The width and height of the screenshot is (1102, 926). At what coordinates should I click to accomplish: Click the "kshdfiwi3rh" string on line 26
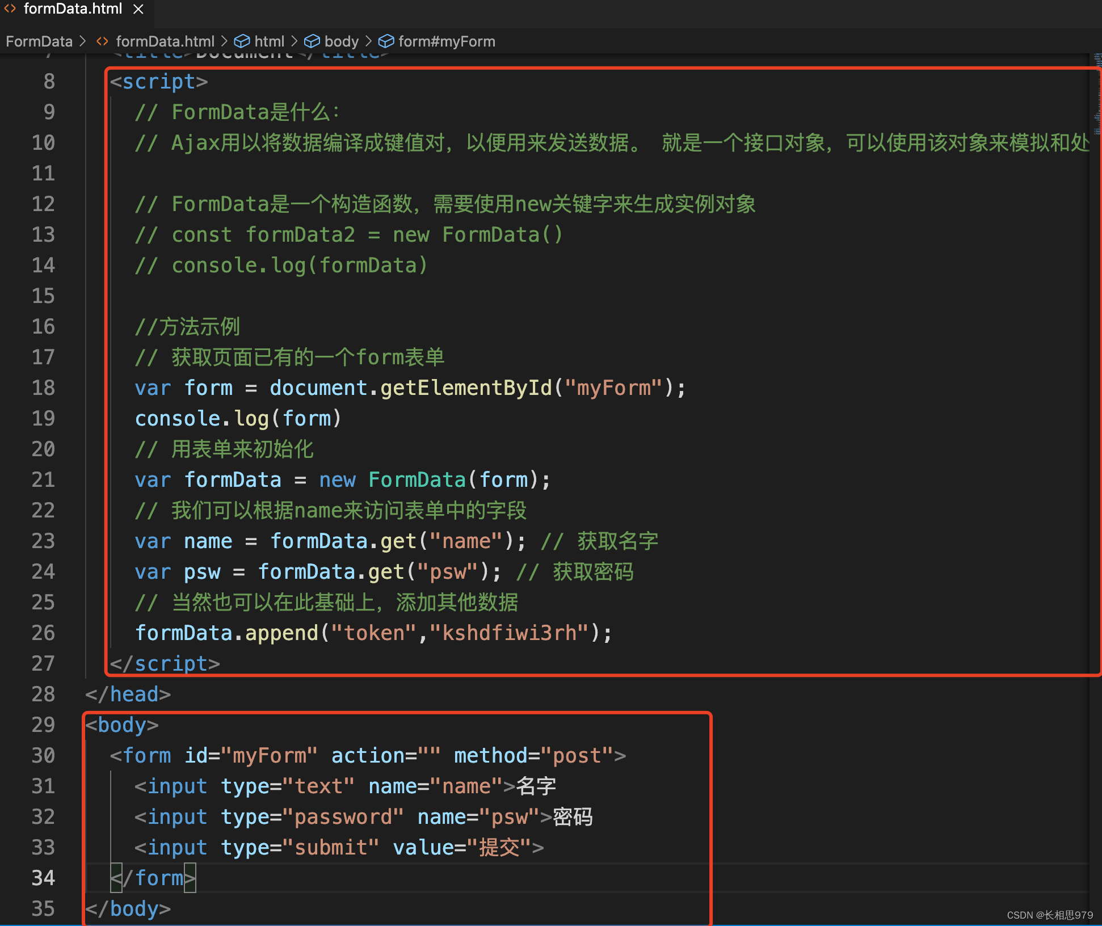pos(510,633)
